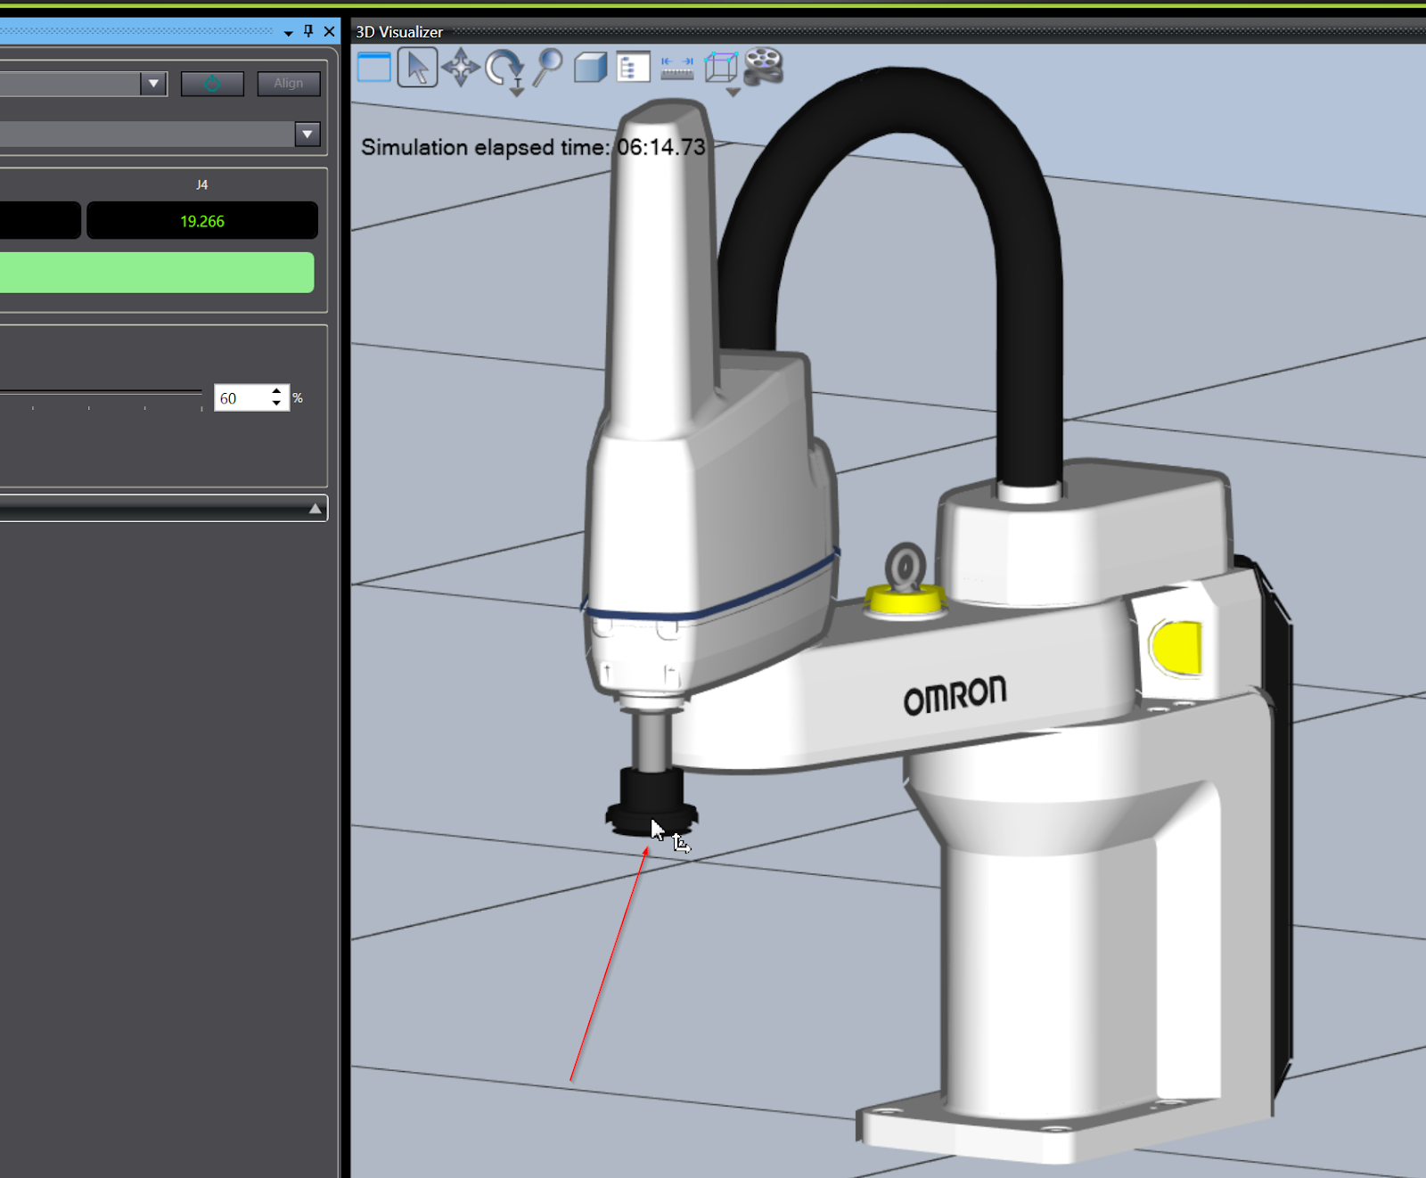Click the split window view icon
The height and width of the screenshot is (1178, 1426).
click(x=373, y=68)
